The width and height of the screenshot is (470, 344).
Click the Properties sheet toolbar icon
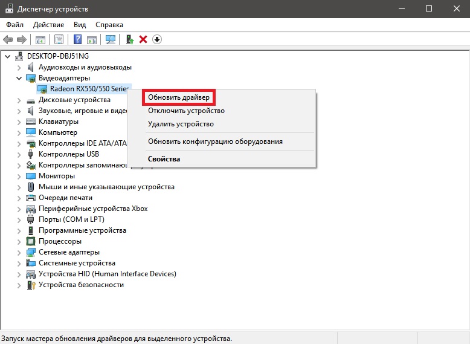click(59, 39)
